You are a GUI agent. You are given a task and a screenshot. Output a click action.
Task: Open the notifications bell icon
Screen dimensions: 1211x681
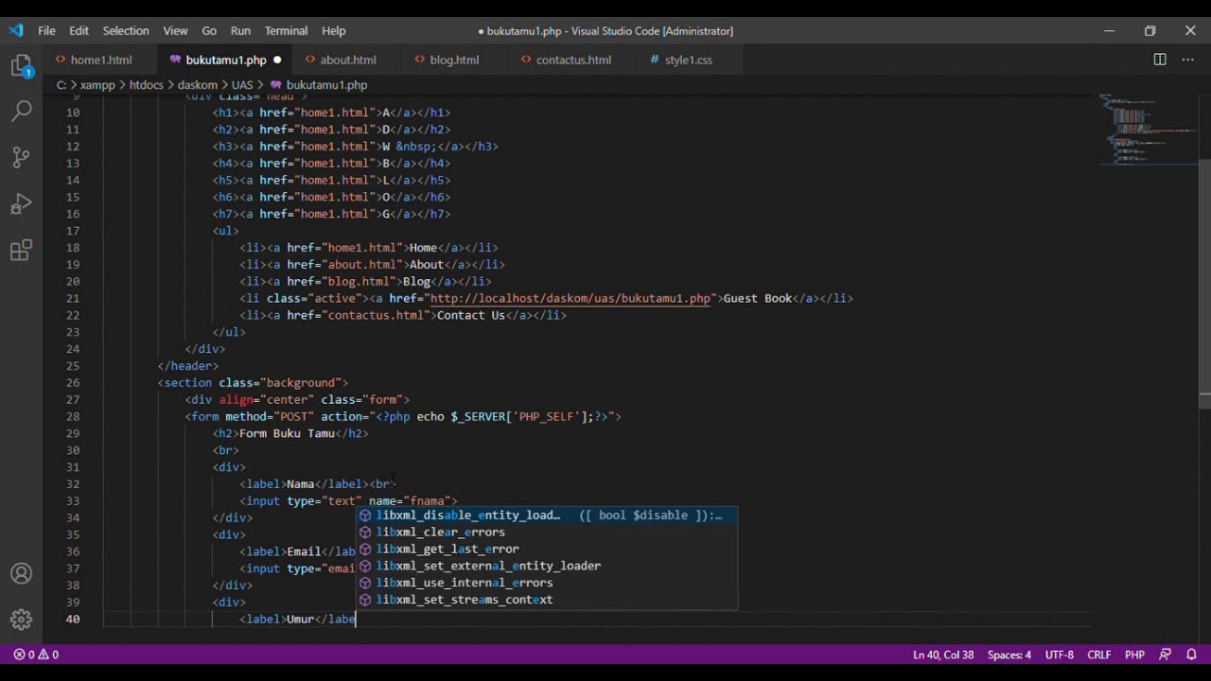click(x=1191, y=655)
